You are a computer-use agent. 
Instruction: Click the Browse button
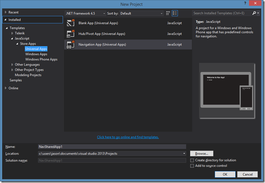click(202, 153)
